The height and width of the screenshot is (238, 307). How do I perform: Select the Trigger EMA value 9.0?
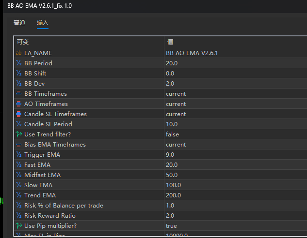click(x=170, y=154)
